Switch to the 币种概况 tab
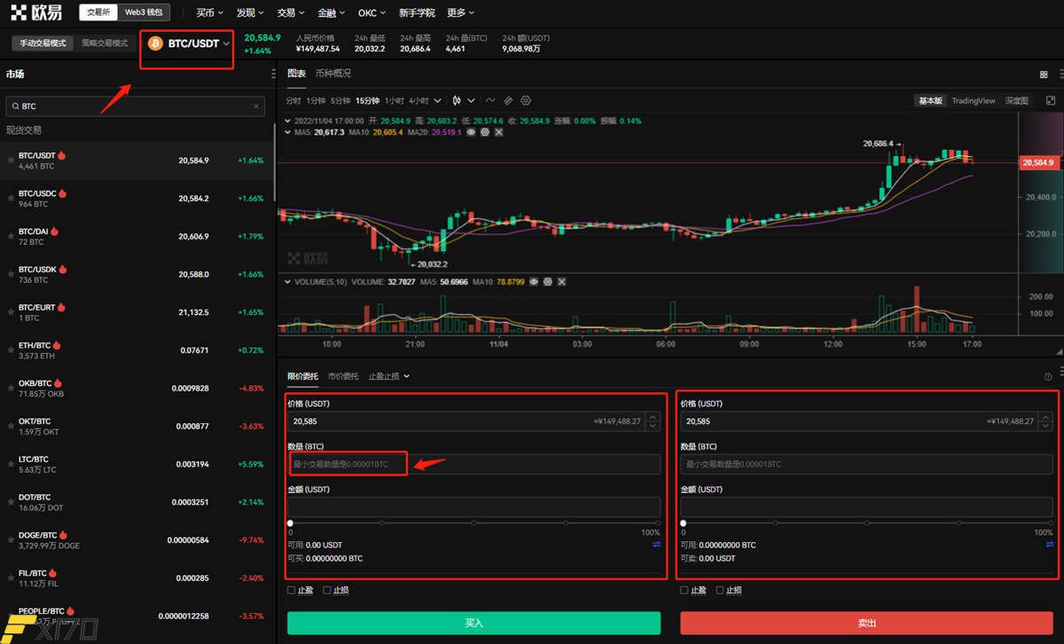The width and height of the screenshot is (1064, 644). [332, 74]
